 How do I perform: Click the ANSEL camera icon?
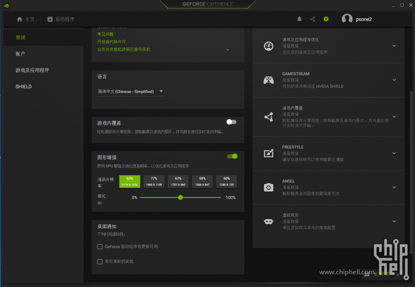click(268, 187)
